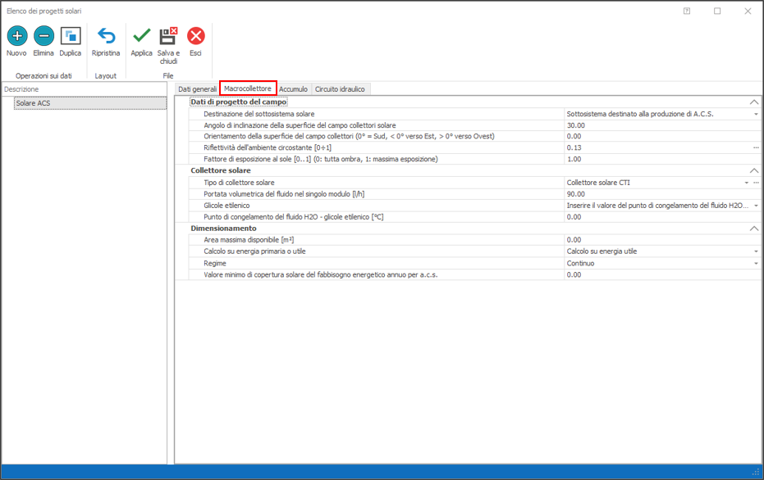Viewport: 764px width, 480px height.
Task: Click the Elimina delete icon
Action: point(43,36)
